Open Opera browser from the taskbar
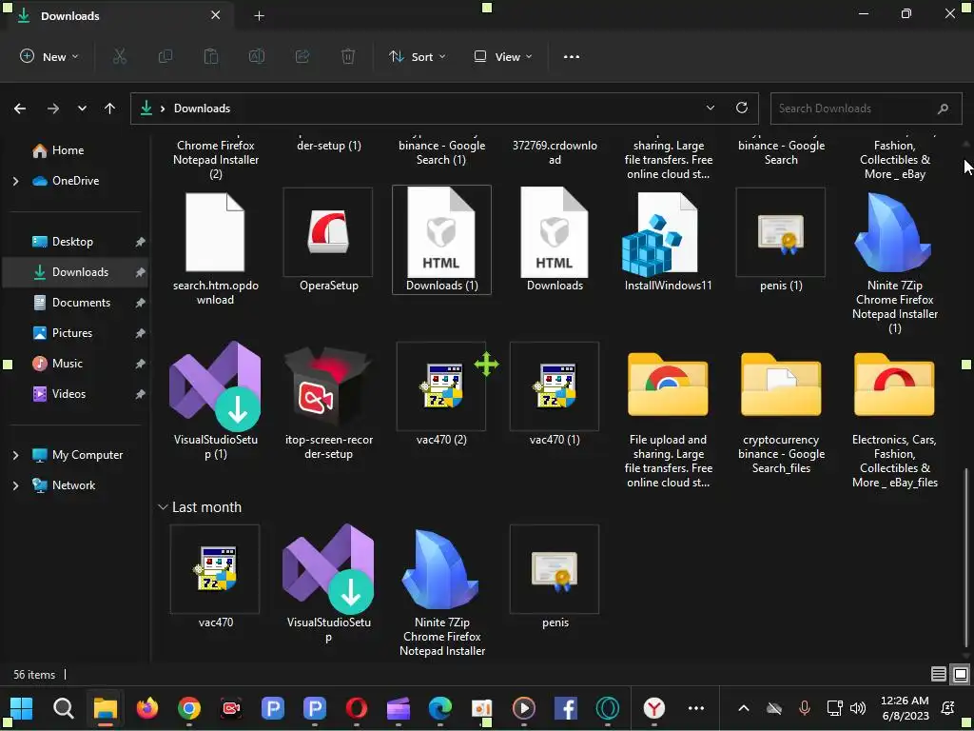Viewport: 974px width, 731px height. tap(357, 708)
